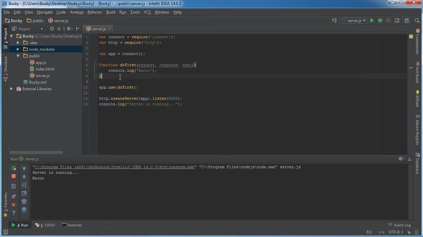
Task: Toggle scroll to end of console
Action: pyautogui.click(x=24, y=194)
